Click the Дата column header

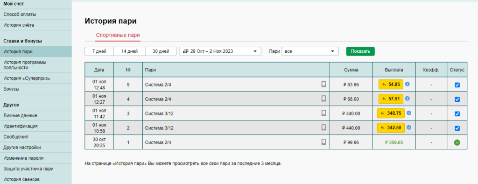click(x=99, y=70)
